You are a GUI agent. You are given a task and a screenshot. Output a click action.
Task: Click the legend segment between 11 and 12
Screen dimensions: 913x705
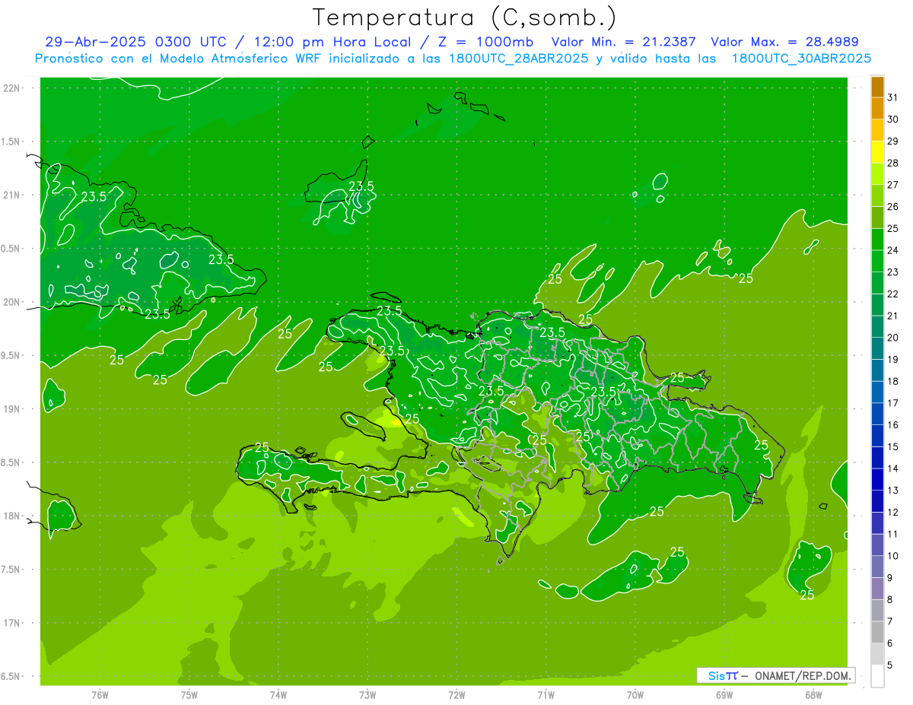coord(877,523)
